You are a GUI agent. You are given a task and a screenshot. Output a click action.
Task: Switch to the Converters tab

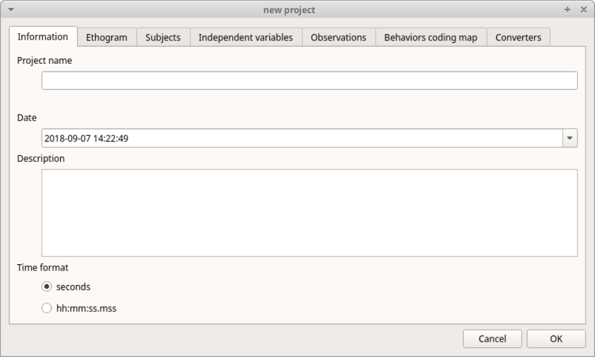pos(518,37)
